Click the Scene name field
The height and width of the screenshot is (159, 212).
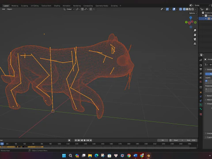(x=201, y=5)
